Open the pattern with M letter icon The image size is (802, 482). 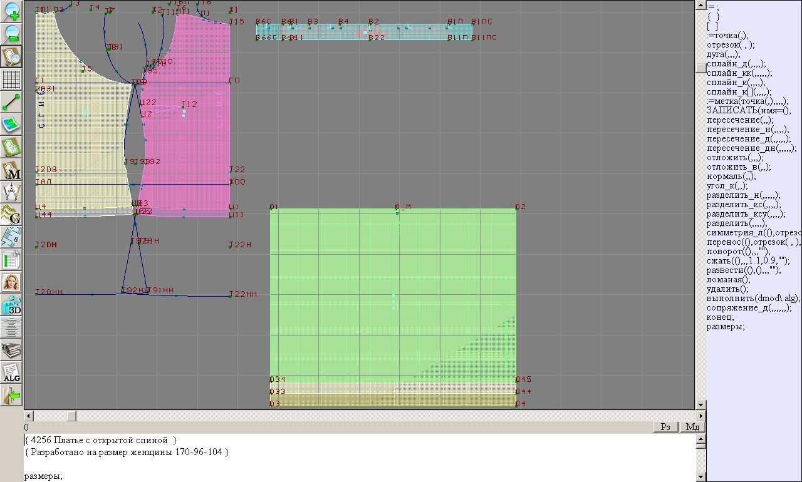coord(12,170)
